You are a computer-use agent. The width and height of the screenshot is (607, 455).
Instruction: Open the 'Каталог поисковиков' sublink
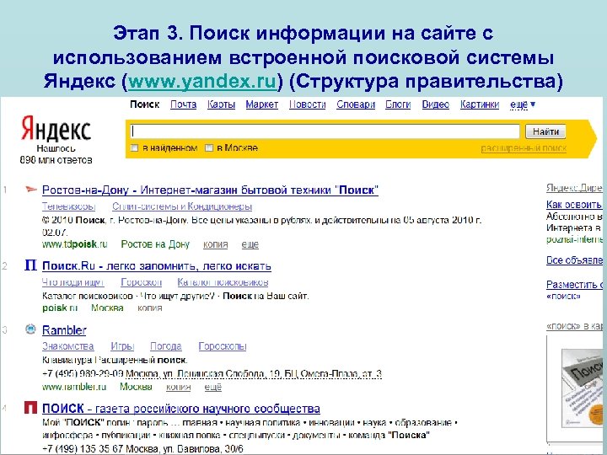point(223,282)
